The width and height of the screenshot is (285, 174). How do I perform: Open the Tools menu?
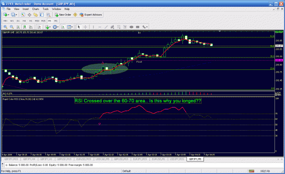click(x=46, y=9)
